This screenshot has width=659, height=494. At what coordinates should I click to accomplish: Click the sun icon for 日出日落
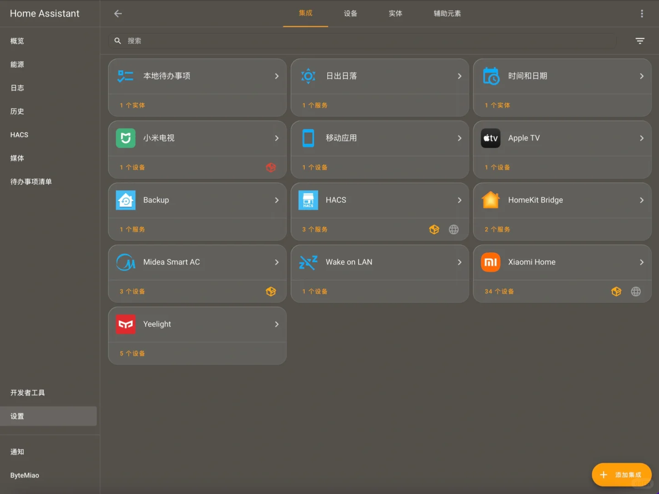point(308,76)
